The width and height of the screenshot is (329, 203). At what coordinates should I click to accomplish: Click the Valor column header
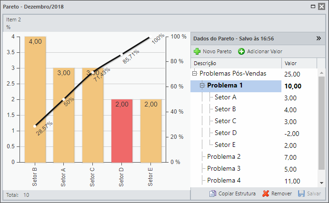(299, 63)
